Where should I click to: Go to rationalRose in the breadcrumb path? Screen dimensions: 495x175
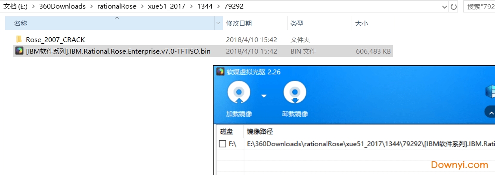(117, 6)
